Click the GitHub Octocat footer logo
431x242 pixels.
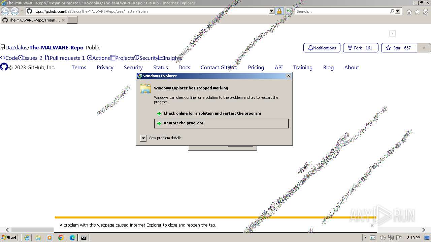[4, 67]
